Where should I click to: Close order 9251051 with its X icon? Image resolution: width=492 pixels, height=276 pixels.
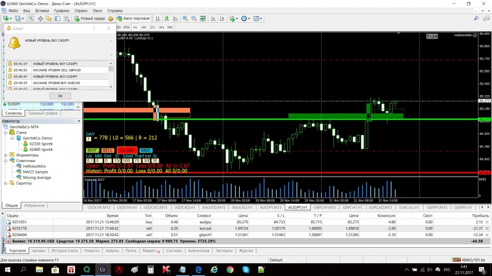(487, 222)
